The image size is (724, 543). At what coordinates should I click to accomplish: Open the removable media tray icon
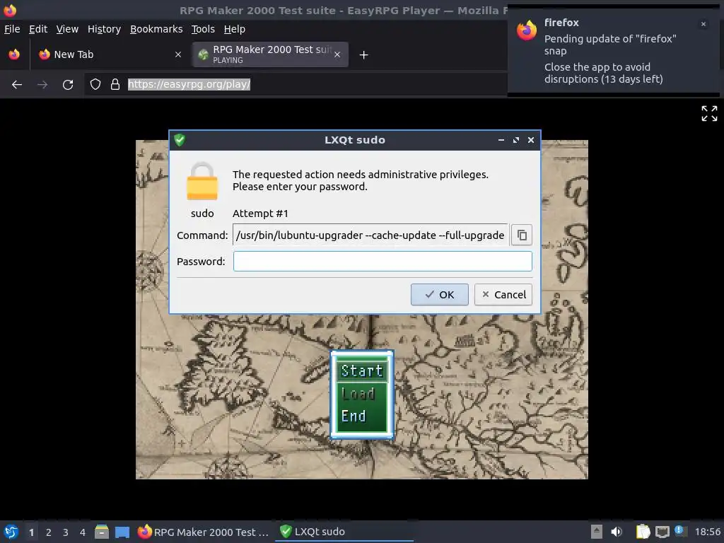pos(597,532)
